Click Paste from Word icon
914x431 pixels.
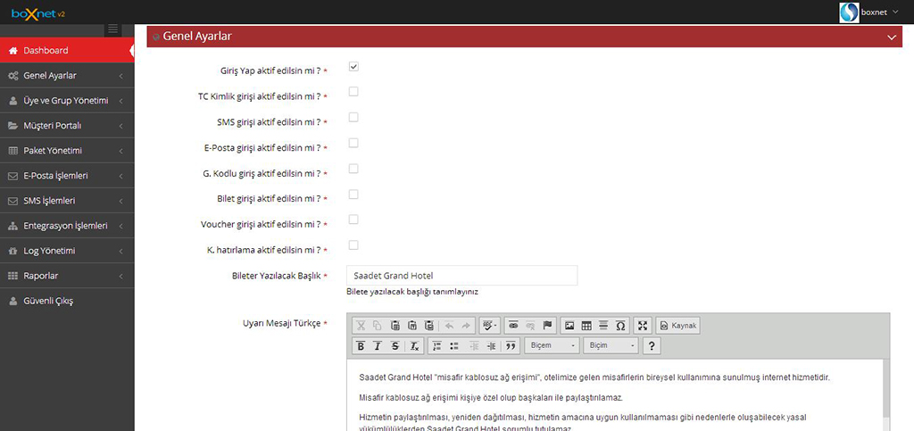429,326
